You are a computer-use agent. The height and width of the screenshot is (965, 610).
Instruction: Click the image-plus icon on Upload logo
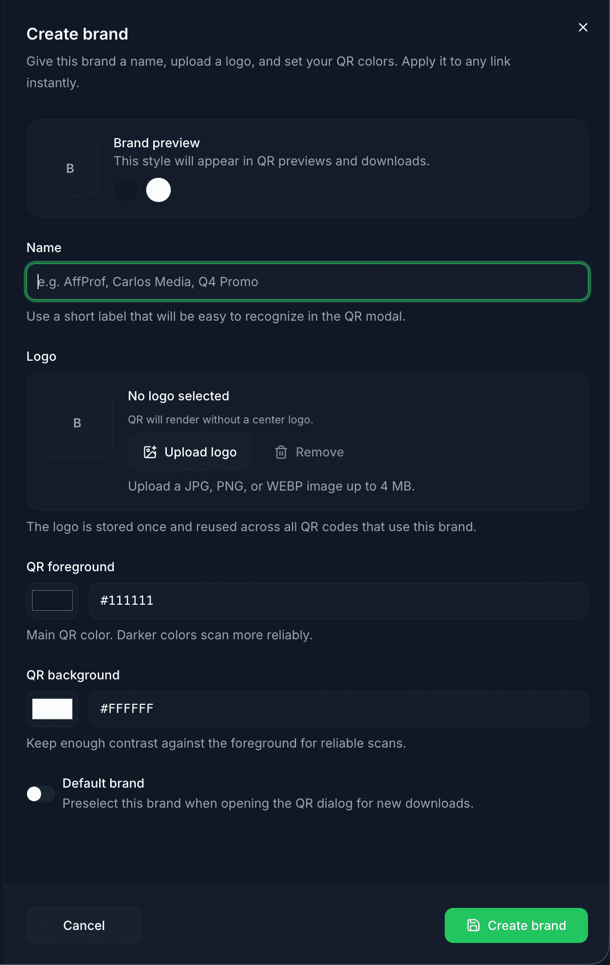pos(150,452)
